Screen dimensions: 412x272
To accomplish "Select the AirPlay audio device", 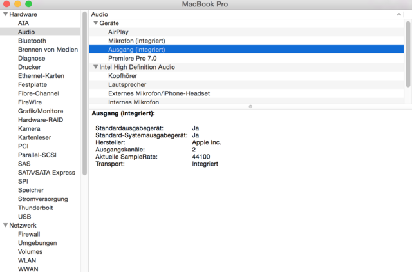I will (246, 32).
